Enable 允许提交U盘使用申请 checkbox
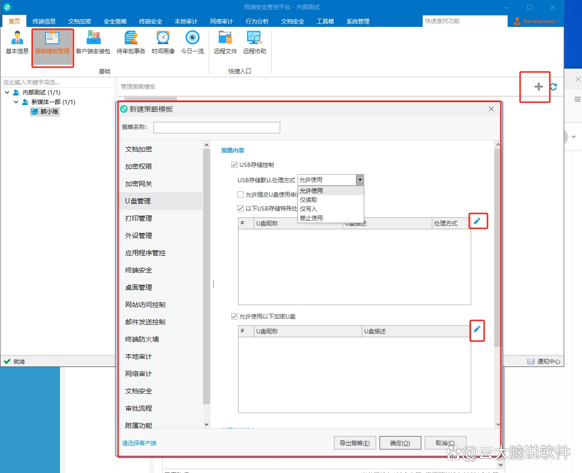The image size is (582, 473). [x=241, y=195]
